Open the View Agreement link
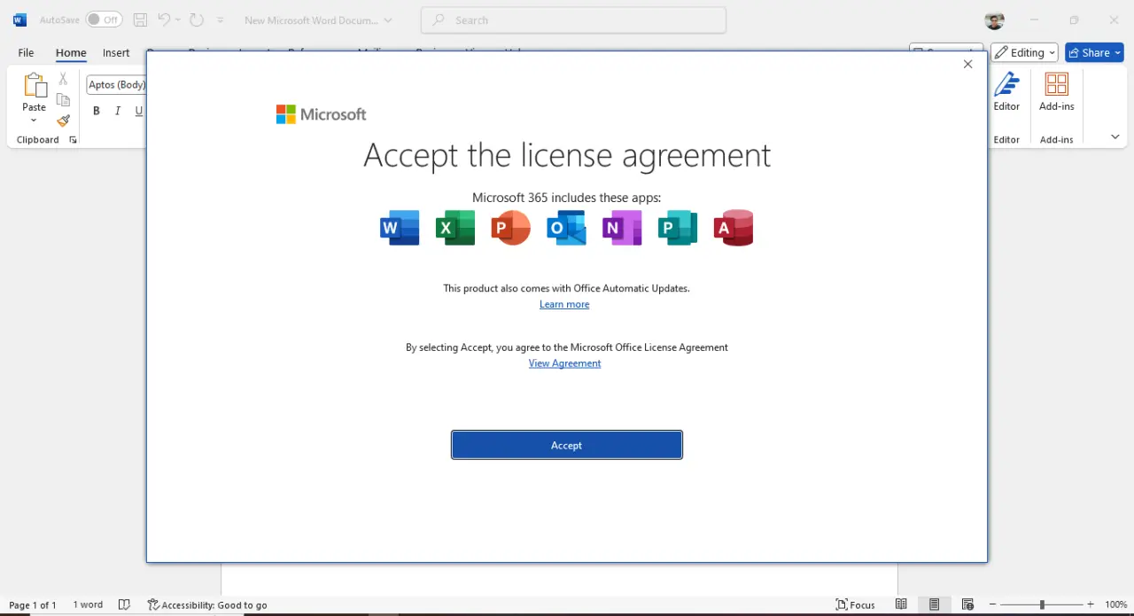The image size is (1134, 616). (x=564, y=363)
